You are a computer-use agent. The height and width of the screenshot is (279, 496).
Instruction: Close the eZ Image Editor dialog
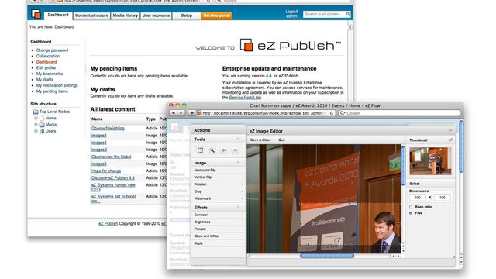[x=451, y=130]
